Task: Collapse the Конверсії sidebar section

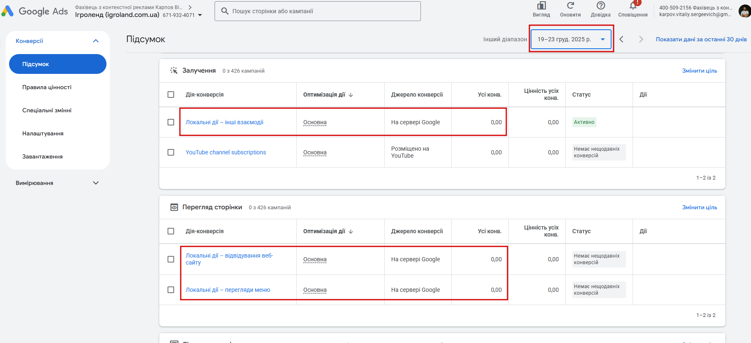Action: 96,41
